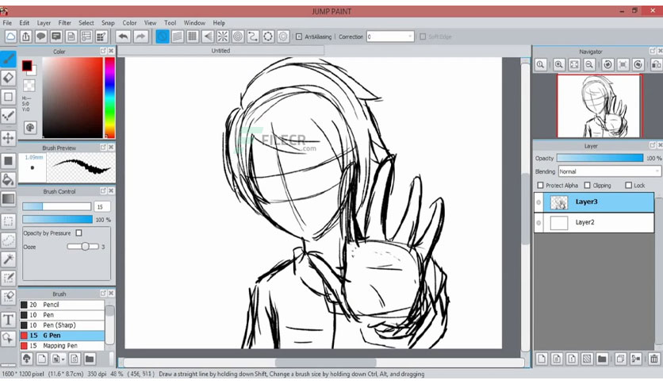Zoom in using Navigator magnifier plus
This screenshot has width=663, height=384.
point(558,65)
